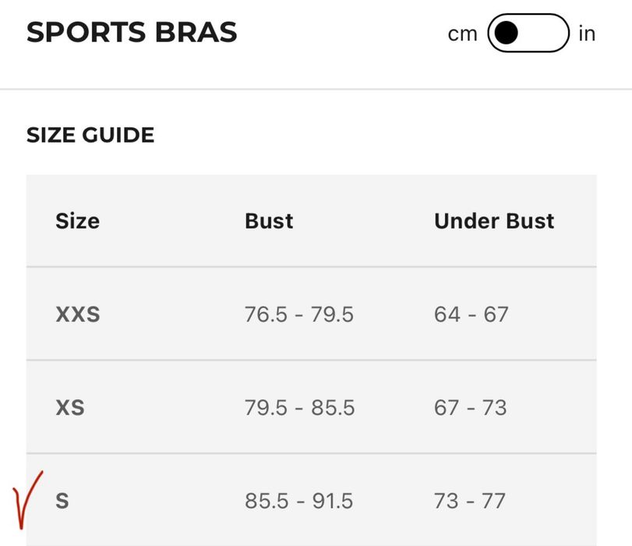Click the XXS bust value 76.5 - 79.5
Screen dimensions: 632x546
[x=299, y=314]
